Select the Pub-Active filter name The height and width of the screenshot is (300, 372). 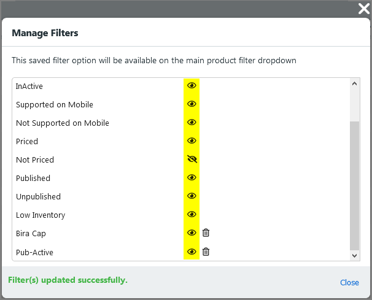[x=33, y=252]
